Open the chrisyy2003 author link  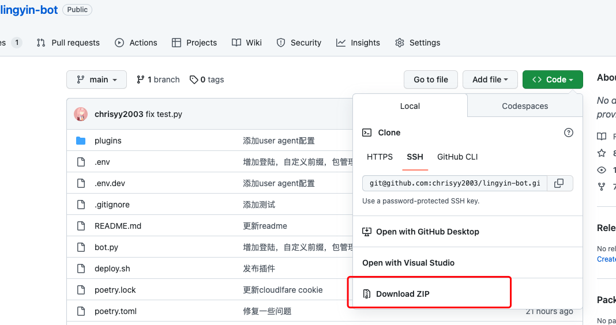click(x=119, y=114)
